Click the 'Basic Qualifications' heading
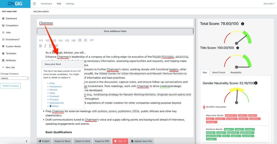Image resolution: width=277 pixels, height=144 pixels. pyautogui.click(x=59, y=132)
